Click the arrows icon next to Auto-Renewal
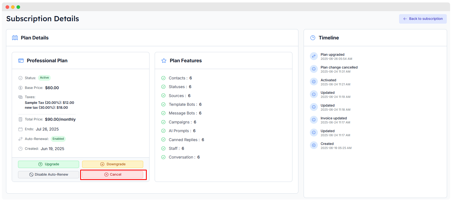 pos(20,139)
